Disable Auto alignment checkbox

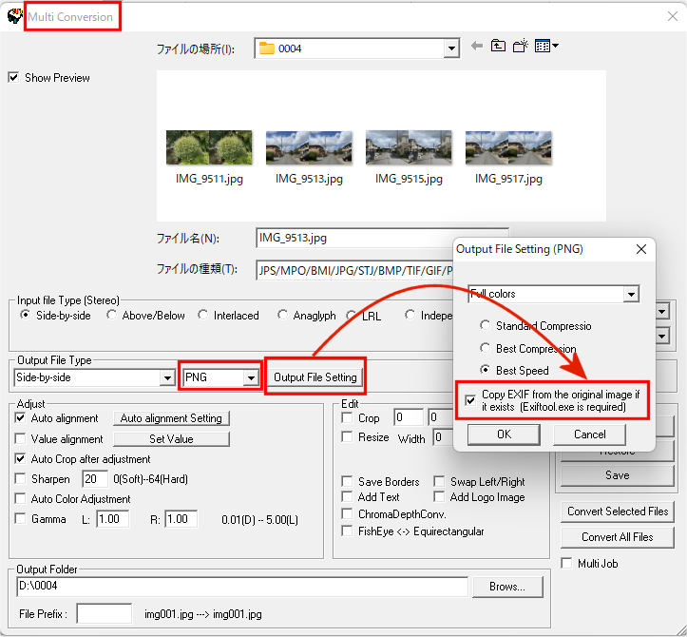coord(20,417)
